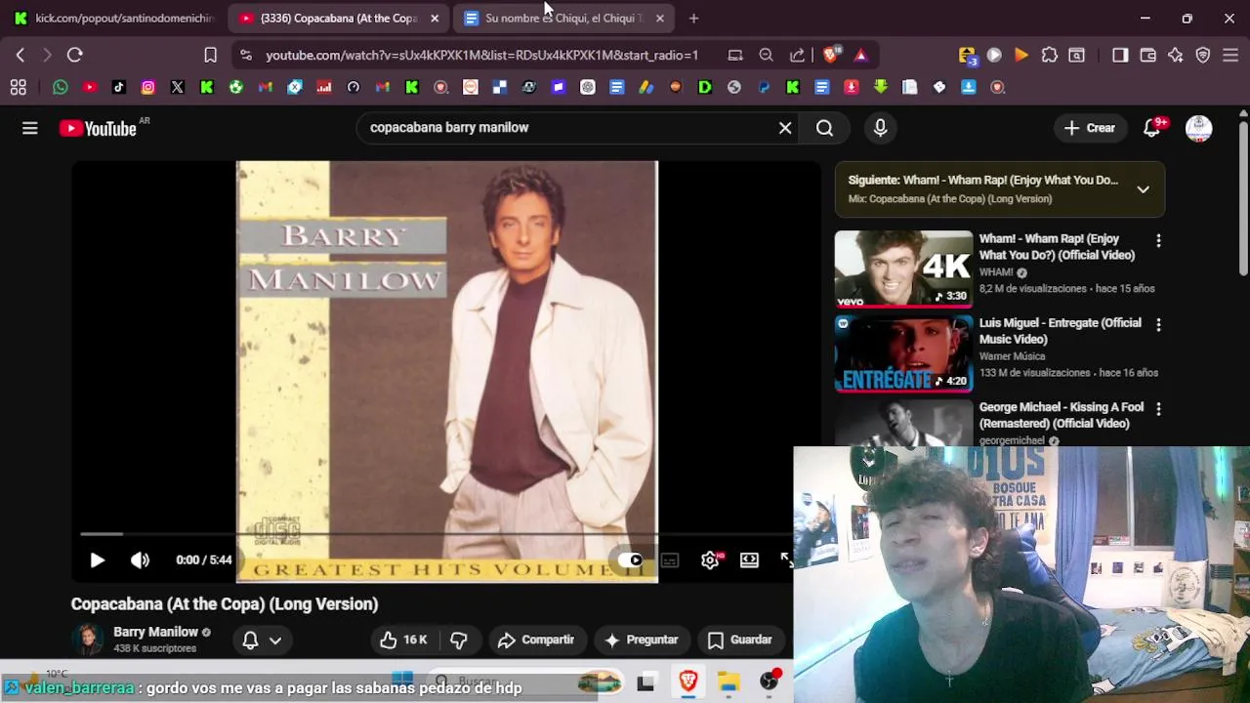The height and width of the screenshot is (703, 1250).
Task: Toggle subtitles button in player
Action: pyautogui.click(x=670, y=560)
